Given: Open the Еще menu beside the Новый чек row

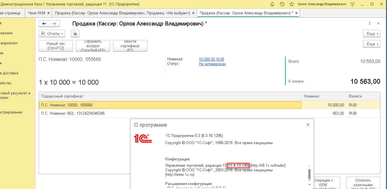Looking at the screenshot, I should 372,44.
